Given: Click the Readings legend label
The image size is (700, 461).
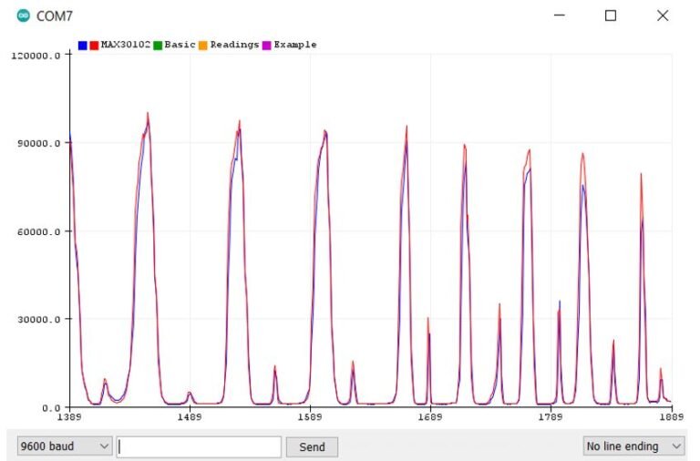Looking at the screenshot, I should pyautogui.click(x=234, y=45).
